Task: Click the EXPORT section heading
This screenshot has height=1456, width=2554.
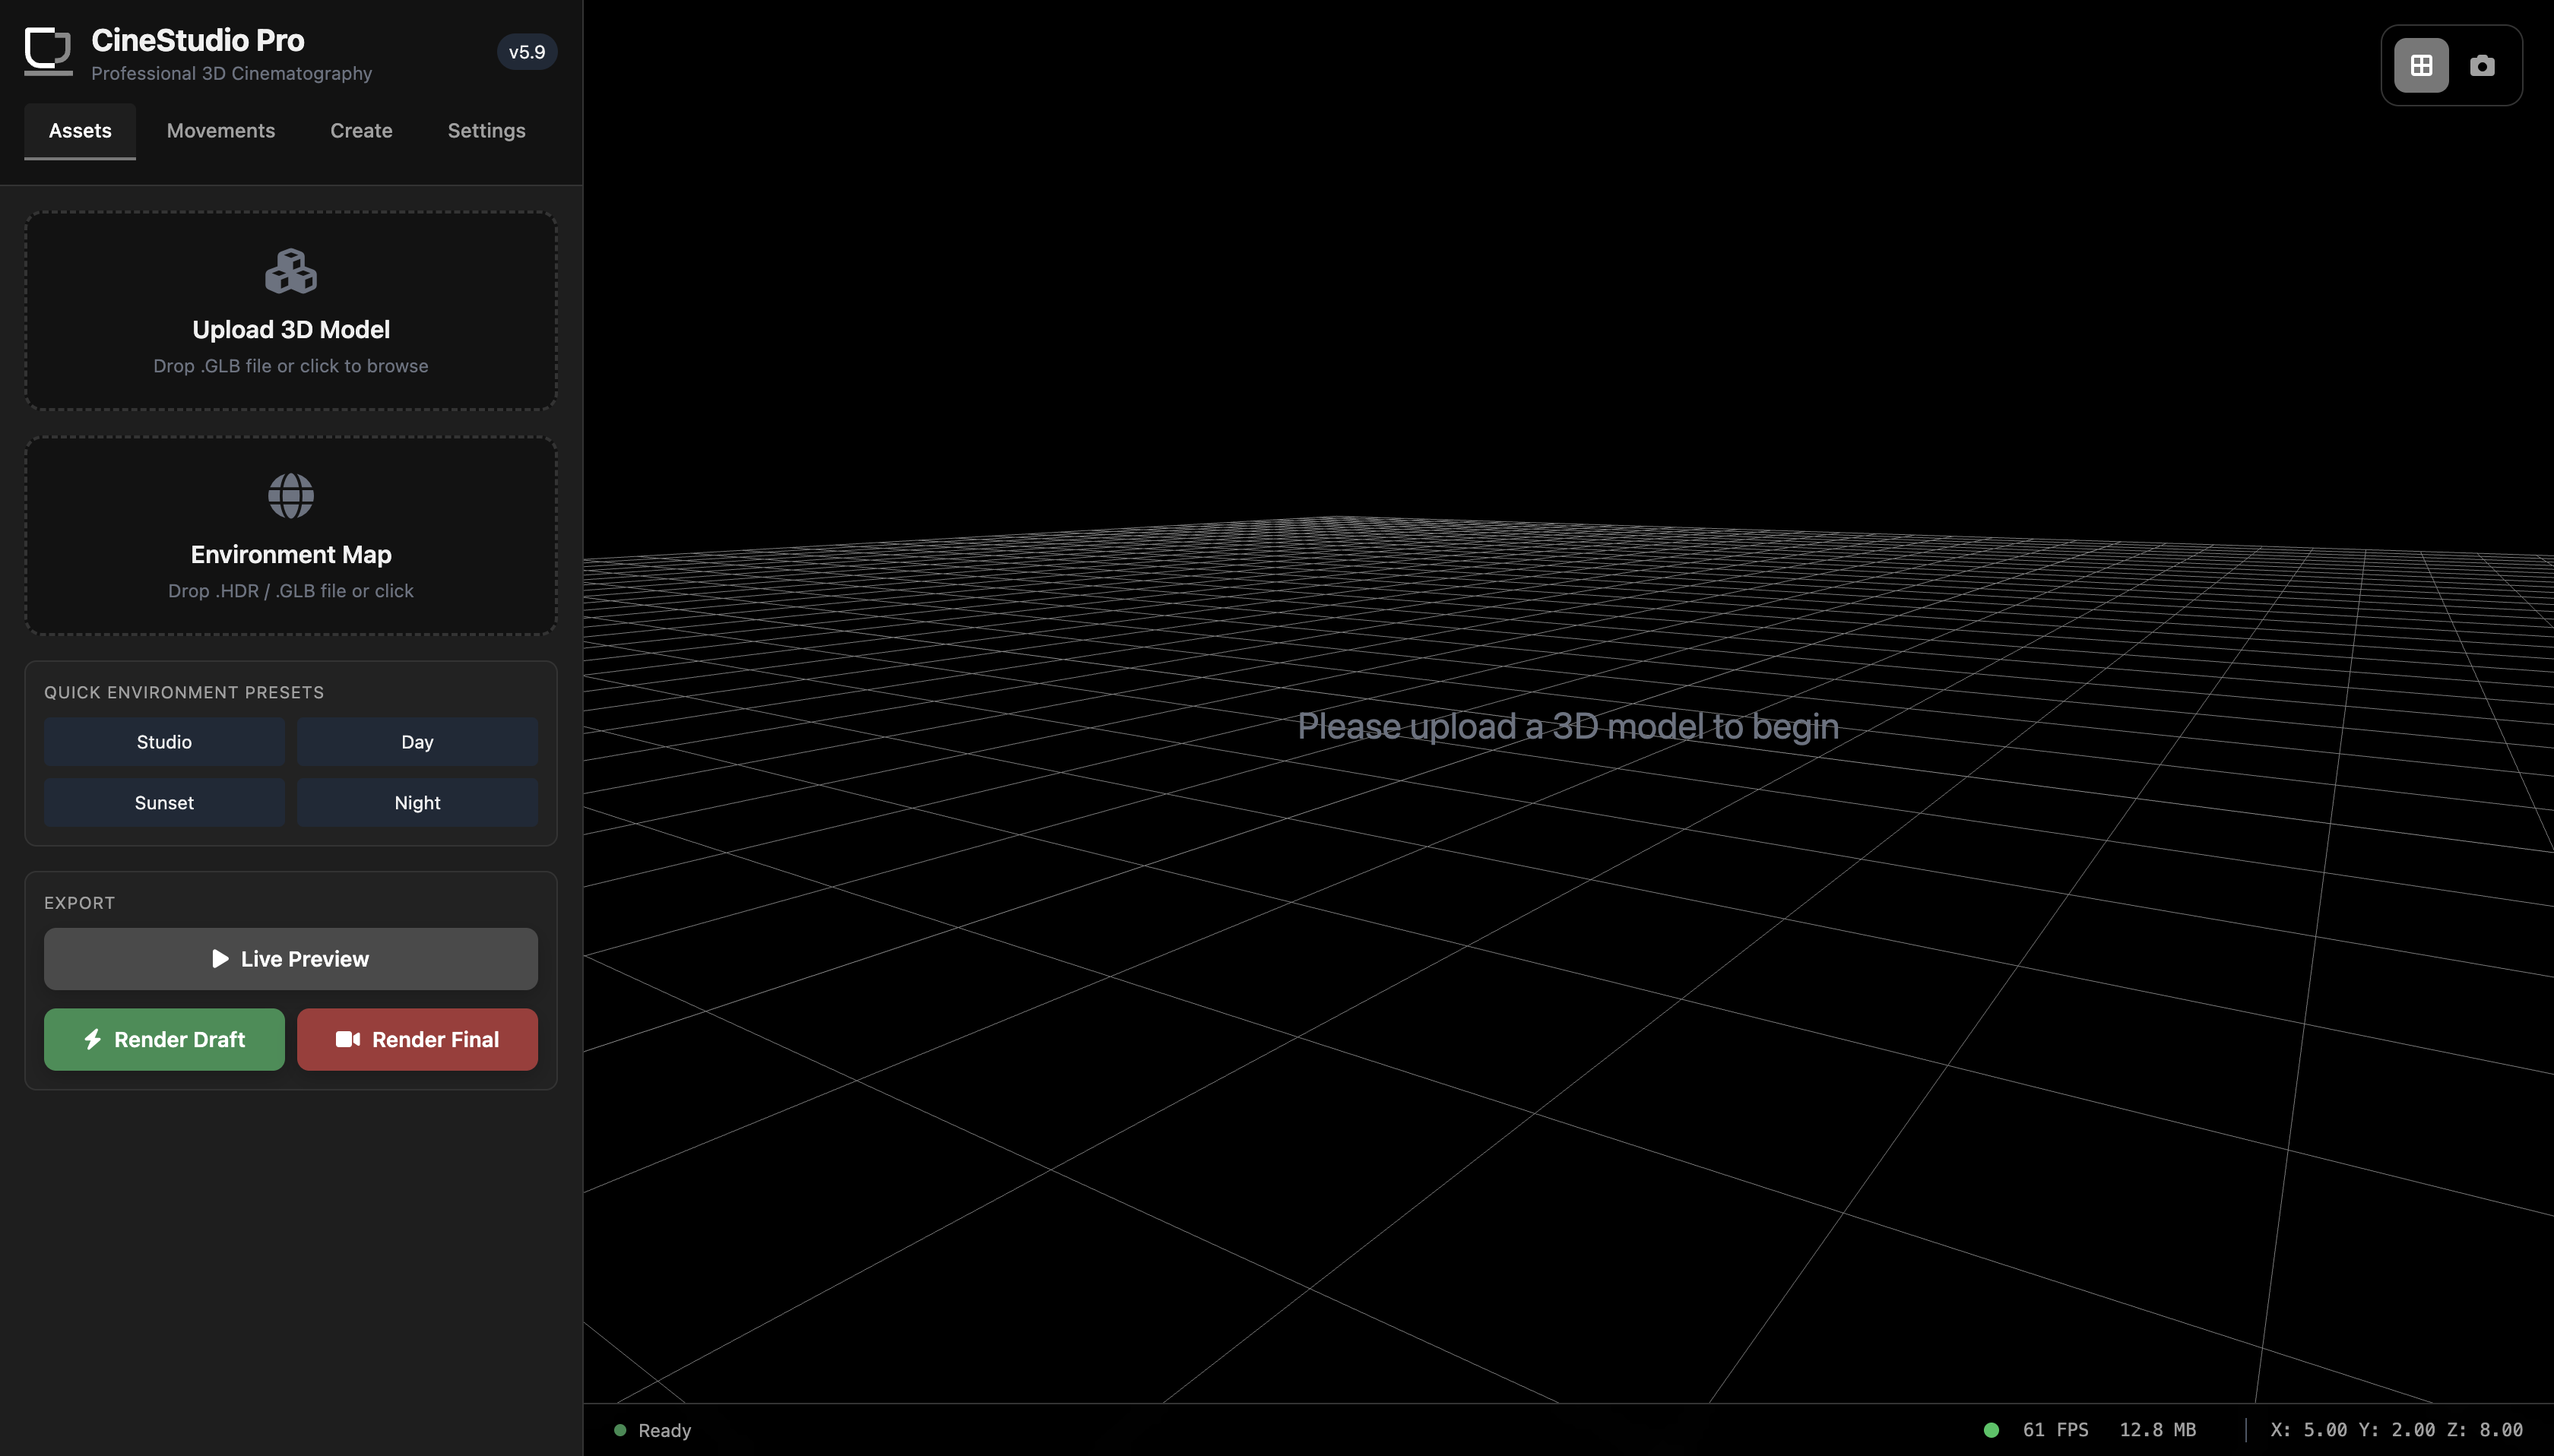Action: 79,903
